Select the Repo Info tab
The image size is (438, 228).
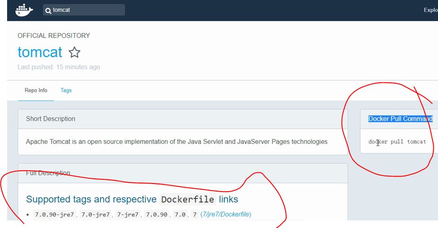(x=36, y=90)
